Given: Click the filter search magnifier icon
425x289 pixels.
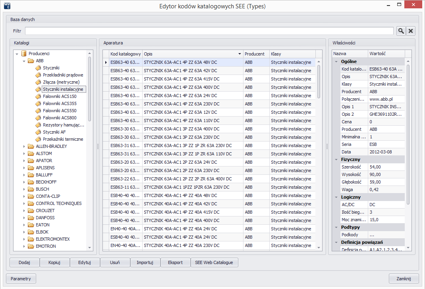Looking at the screenshot, I should [x=401, y=31].
